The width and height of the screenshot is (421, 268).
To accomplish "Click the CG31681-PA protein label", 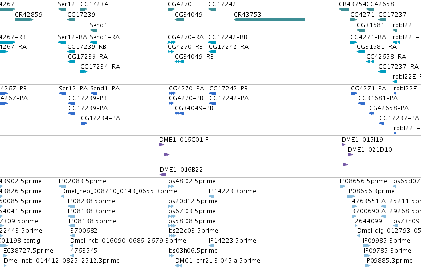I will 378,98.
